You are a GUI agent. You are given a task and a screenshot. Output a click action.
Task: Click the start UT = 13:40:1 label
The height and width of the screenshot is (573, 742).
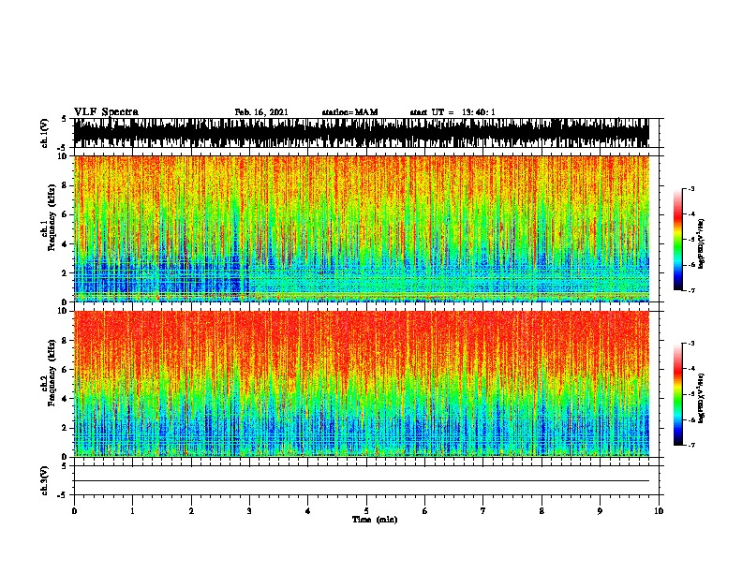453,112
